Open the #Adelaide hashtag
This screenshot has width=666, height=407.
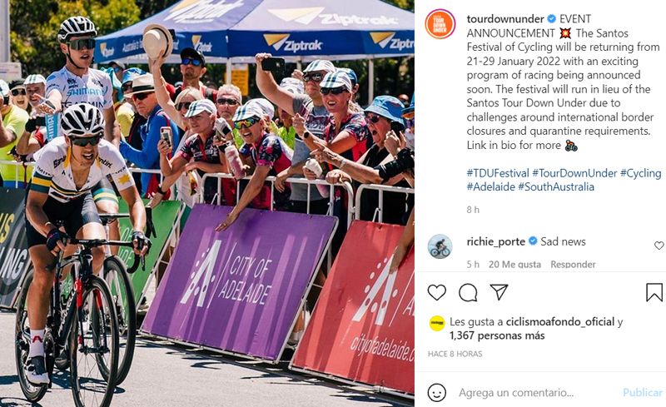point(490,186)
